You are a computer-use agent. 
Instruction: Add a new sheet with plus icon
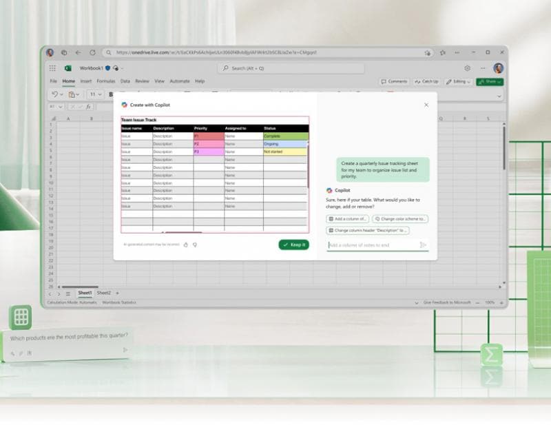[117, 293]
